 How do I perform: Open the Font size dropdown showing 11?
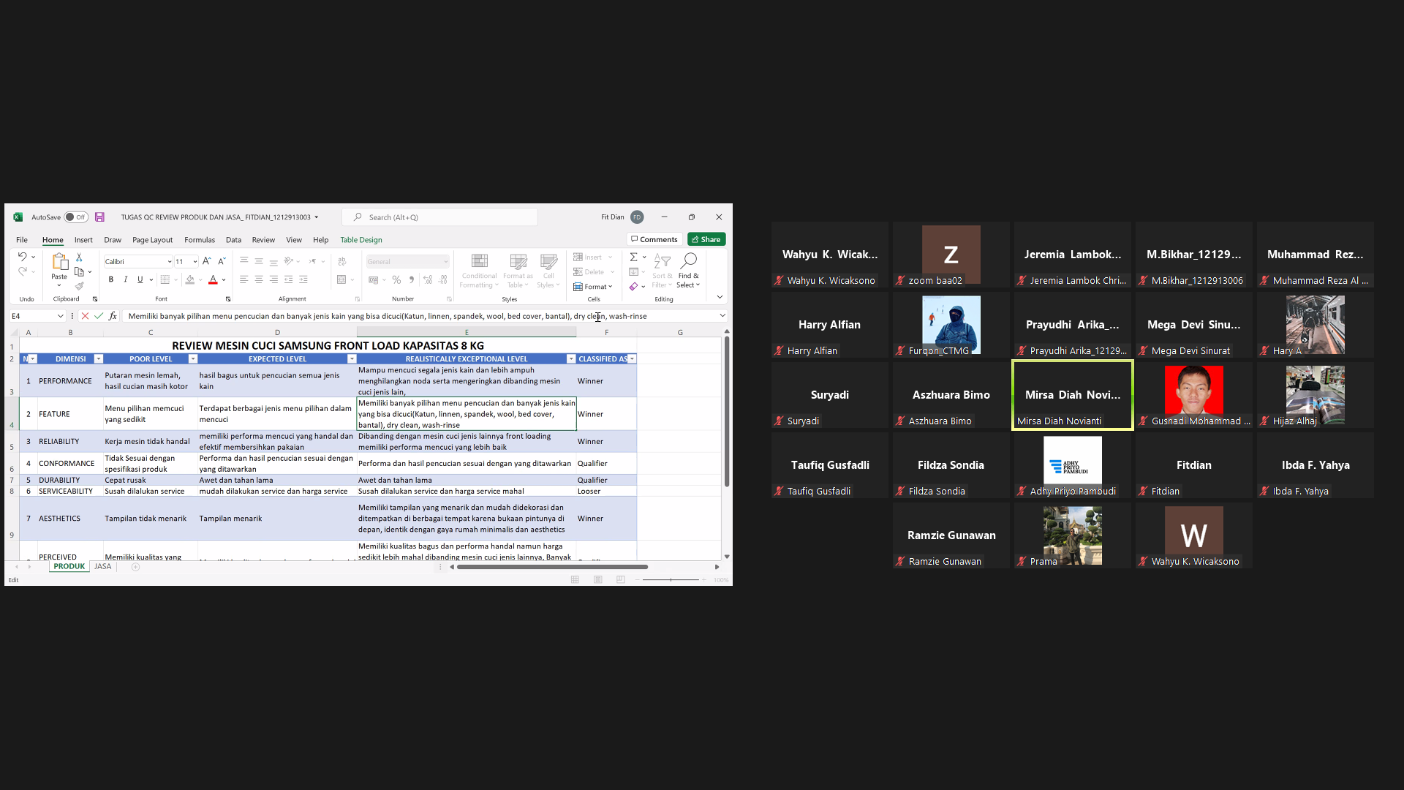point(195,262)
